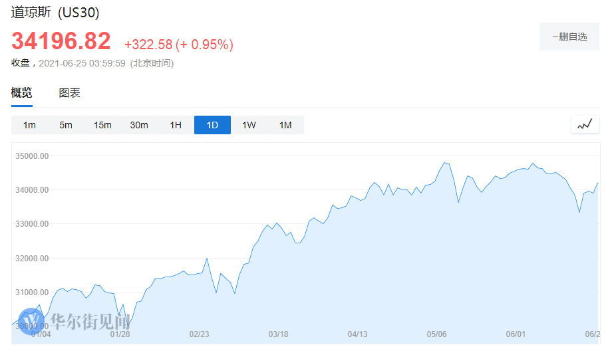Click the 31000.00 axis label
This screenshot has height=349, width=606.
[32, 292]
